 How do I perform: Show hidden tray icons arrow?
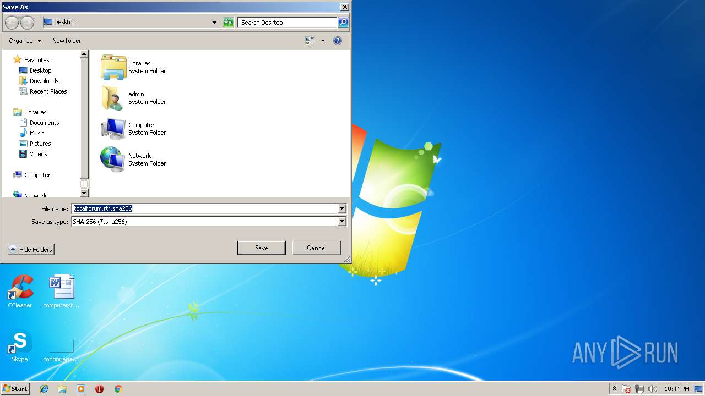pos(614,389)
